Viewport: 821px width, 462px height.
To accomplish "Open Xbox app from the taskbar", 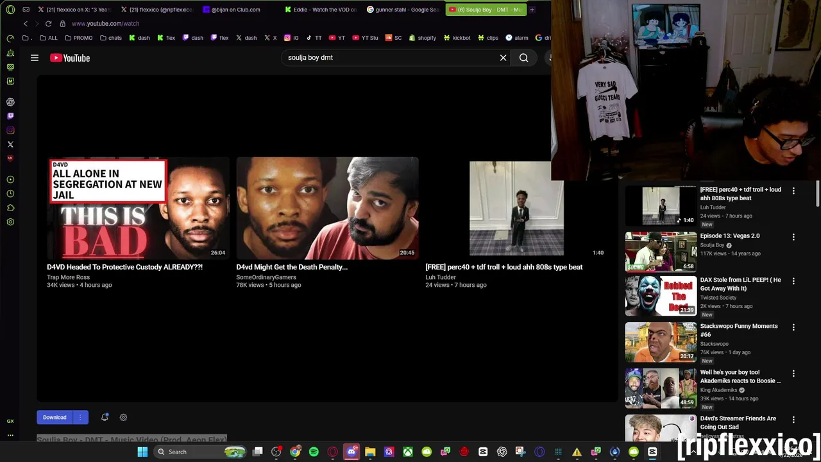I will [x=408, y=452].
